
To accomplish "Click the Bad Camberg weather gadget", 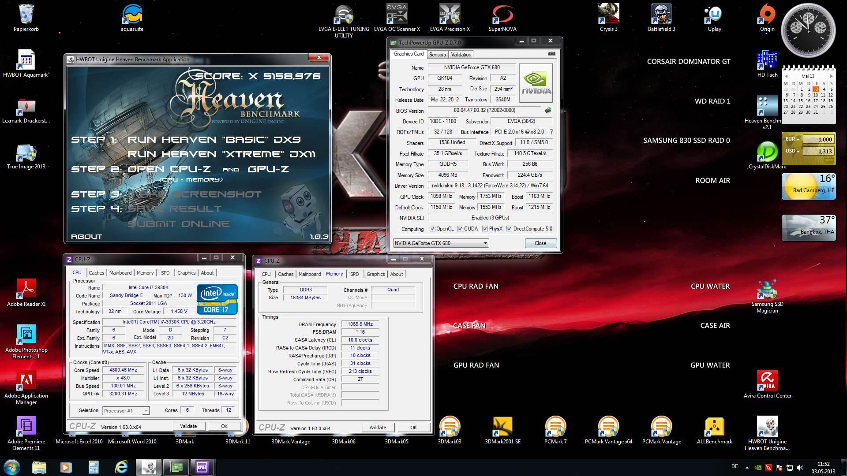I will point(809,186).
